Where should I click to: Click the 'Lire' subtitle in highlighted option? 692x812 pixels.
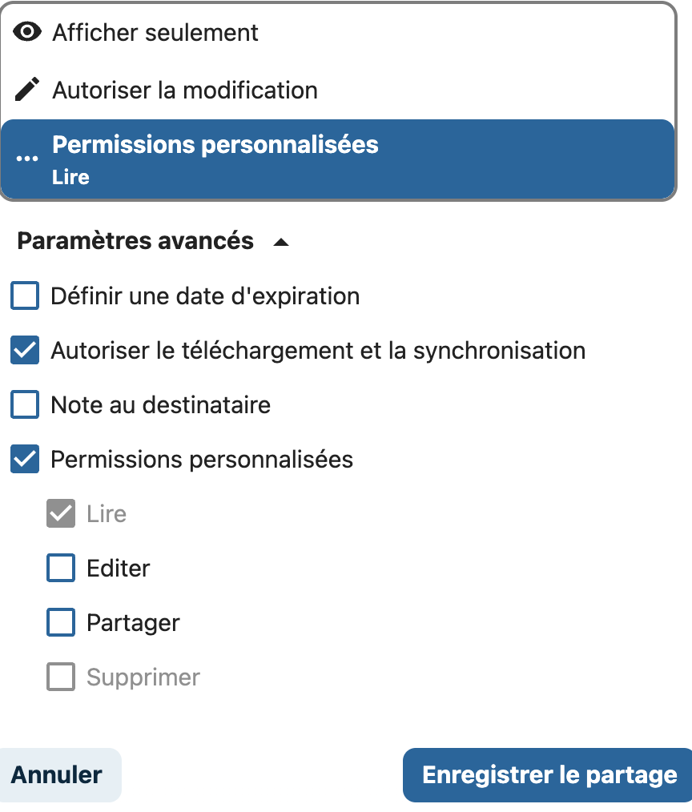71,177
